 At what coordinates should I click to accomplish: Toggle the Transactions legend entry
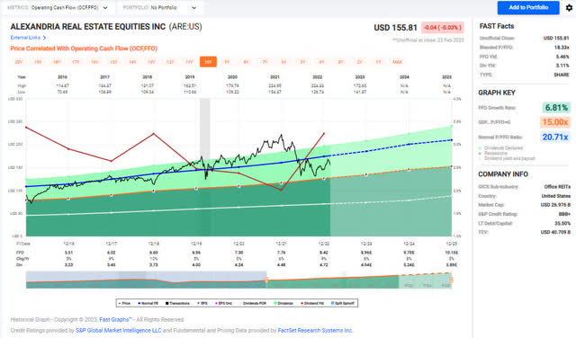[x=178, y=303]
